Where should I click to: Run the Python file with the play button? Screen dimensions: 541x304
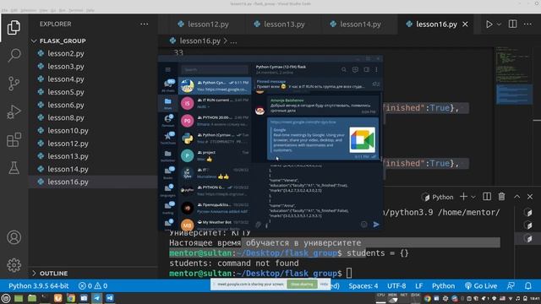(489, 24)
